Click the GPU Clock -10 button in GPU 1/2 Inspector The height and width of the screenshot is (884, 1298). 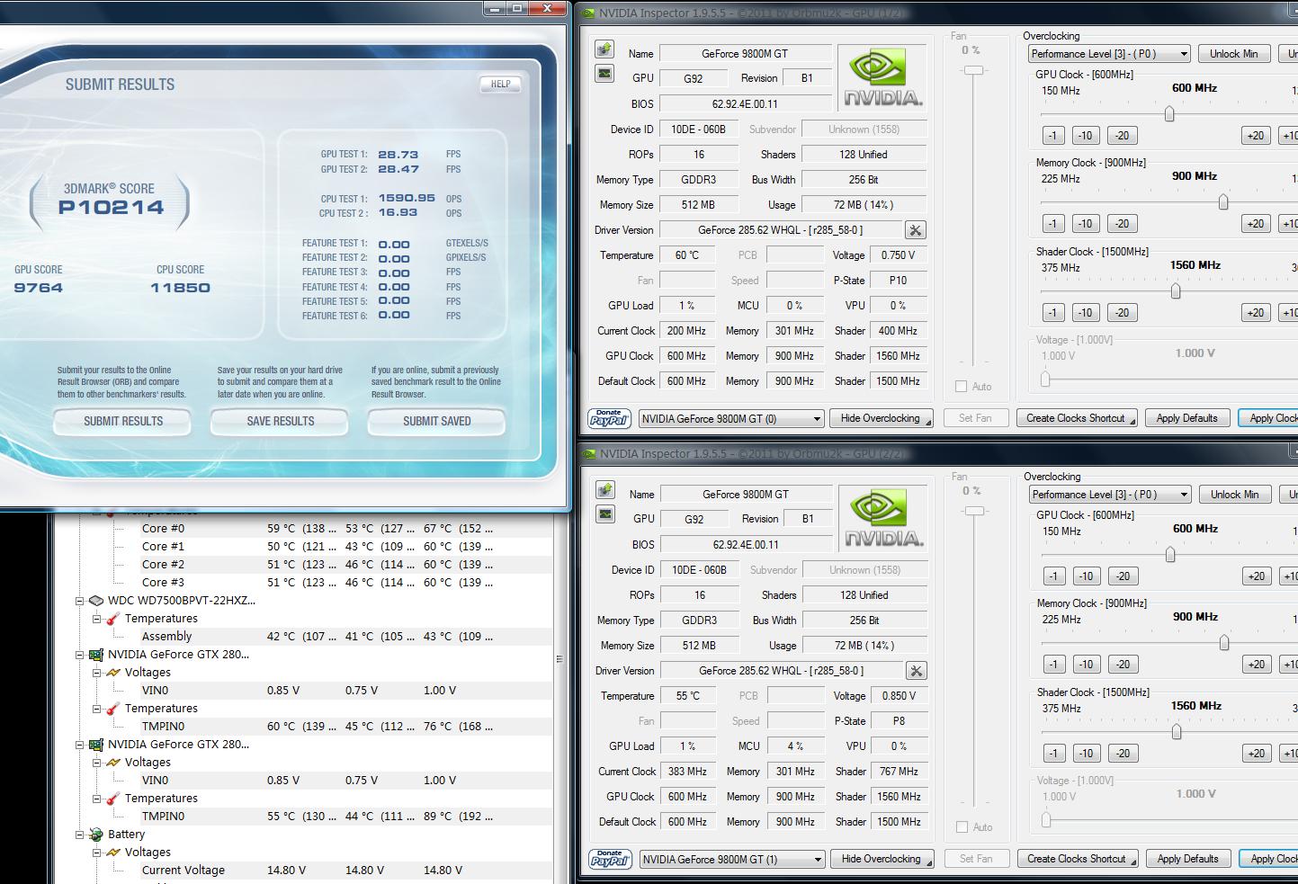coord(1085,136)
